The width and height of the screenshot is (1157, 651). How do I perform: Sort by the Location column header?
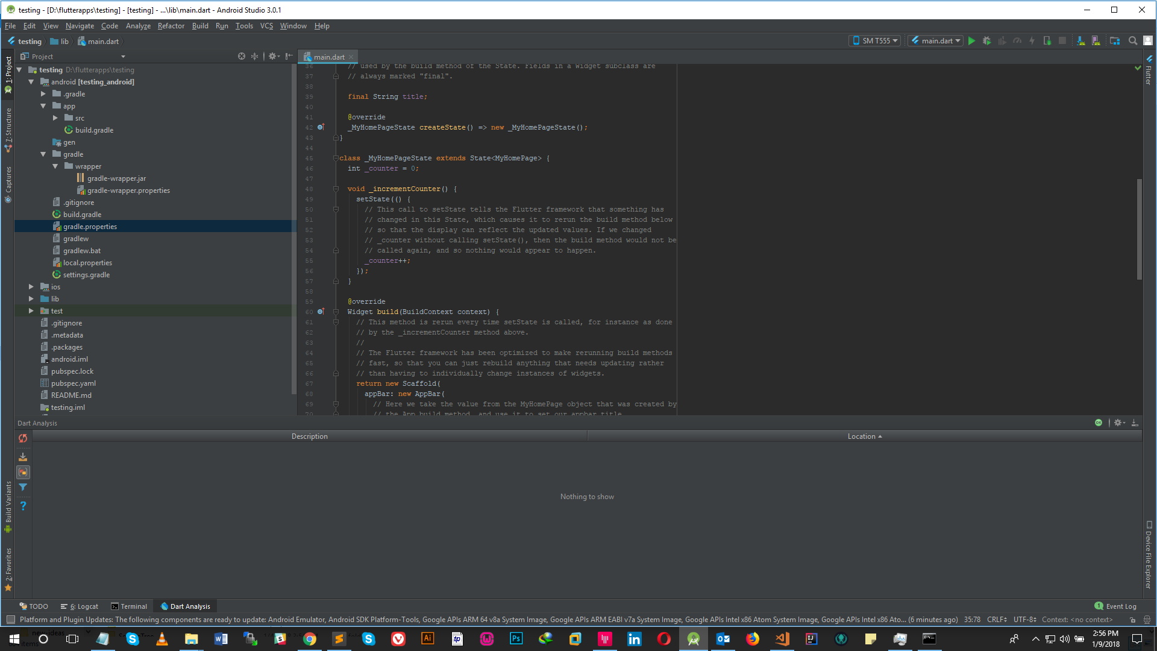pyautogui.click(x=864, y=436)
